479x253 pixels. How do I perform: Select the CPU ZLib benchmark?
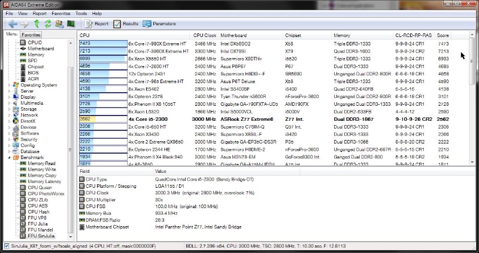click(38, 200)
